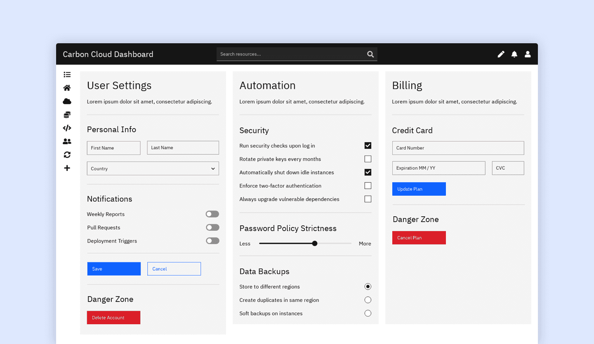
Task: Click the search magnifier icon
Action: pos(370,54)
